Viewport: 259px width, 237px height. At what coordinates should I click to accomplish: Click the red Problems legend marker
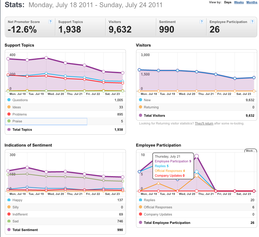(x=9, y=114)
